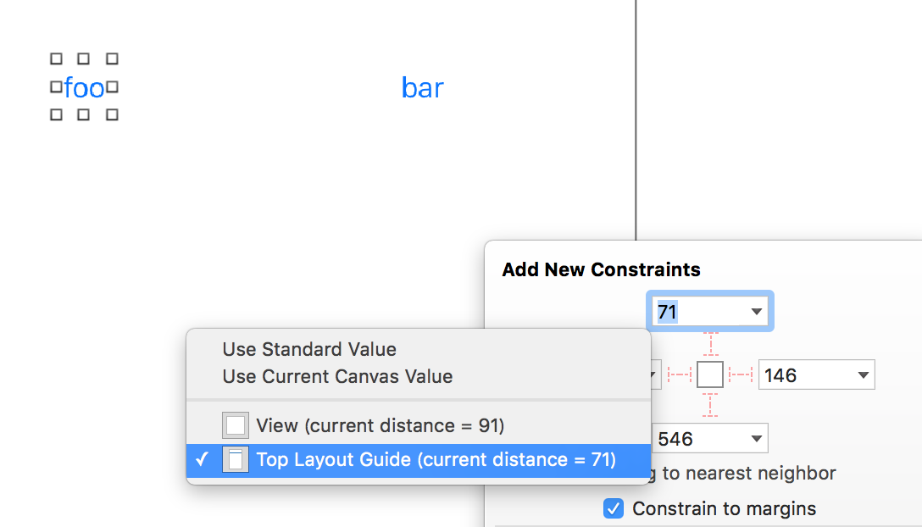
Task: Click the foo button on the canvas
Action: 84,87
